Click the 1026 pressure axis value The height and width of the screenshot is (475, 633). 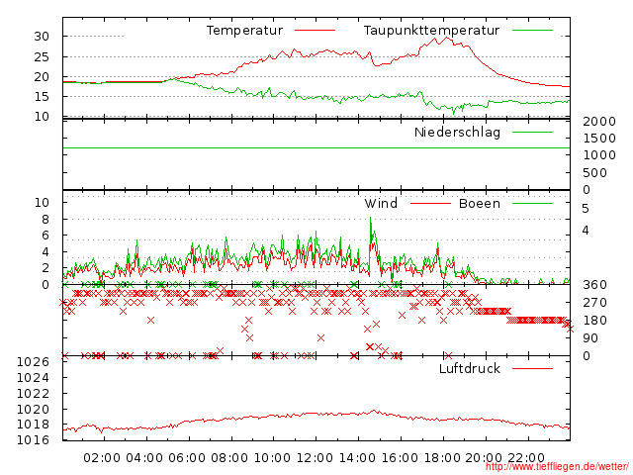pyautogui.click(x=33, y=361)
